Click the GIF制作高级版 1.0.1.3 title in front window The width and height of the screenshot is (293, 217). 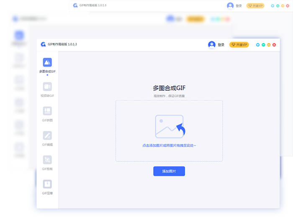point(62,44)
